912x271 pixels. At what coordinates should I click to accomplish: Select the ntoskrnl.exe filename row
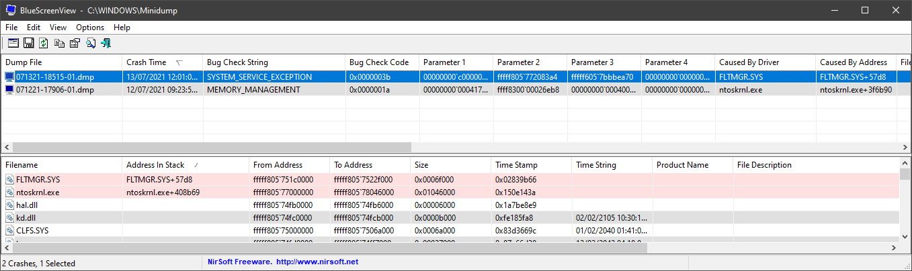coord(450,192)
